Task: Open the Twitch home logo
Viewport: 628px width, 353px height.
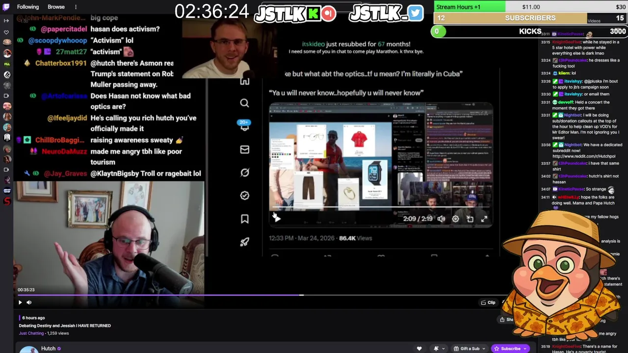Action: coord(6,7)
